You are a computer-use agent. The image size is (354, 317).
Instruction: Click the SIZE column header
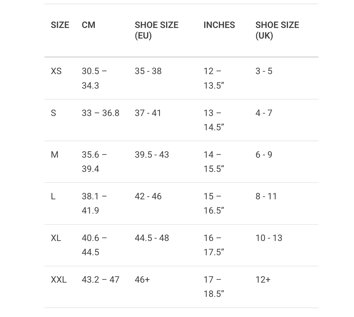tap(60, 25)
